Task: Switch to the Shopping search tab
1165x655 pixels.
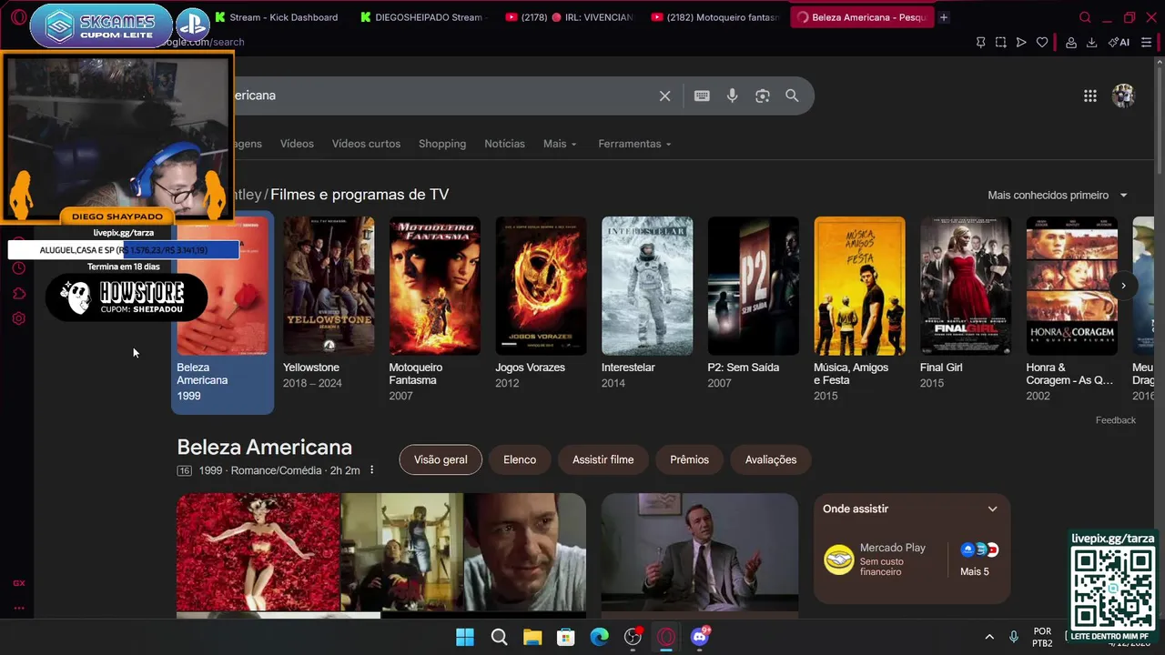Action: pos(442,144)
